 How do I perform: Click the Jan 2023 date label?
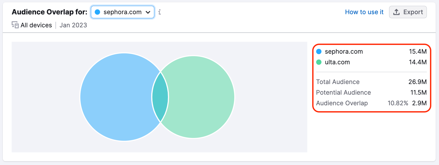[x=73, y=25]
